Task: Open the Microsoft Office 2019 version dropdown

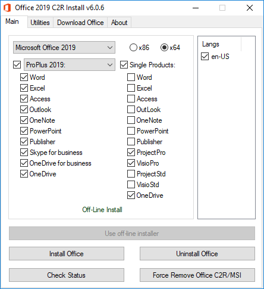Action: pos(64,48)
